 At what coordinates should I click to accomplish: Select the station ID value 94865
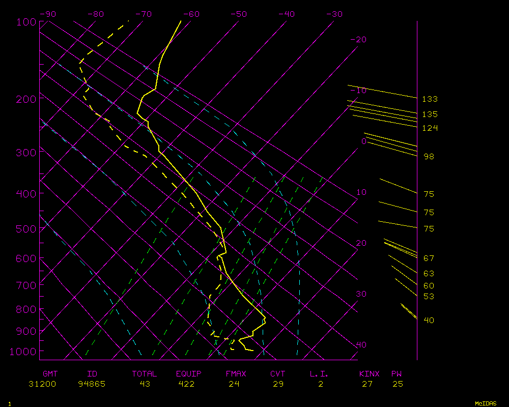92,384
